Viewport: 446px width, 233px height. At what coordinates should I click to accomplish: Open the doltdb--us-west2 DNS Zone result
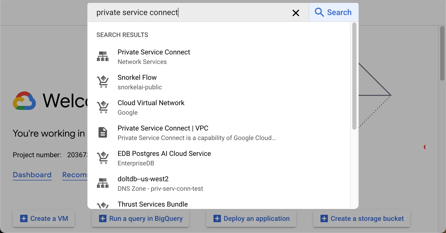click(219, 183)
